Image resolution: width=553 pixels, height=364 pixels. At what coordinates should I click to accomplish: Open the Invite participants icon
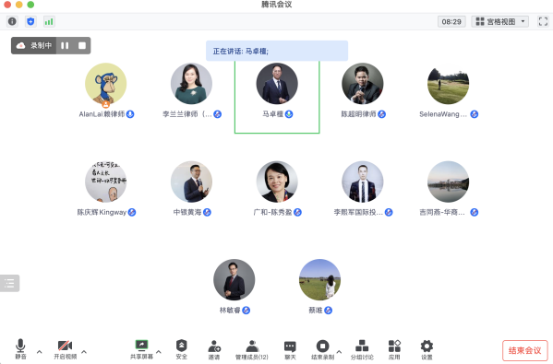tap(214, 349)
